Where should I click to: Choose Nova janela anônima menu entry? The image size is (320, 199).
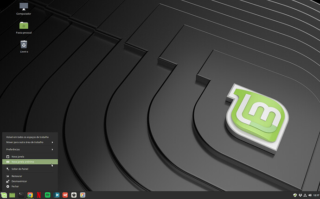pyautogui.click(x=30, y=162)
